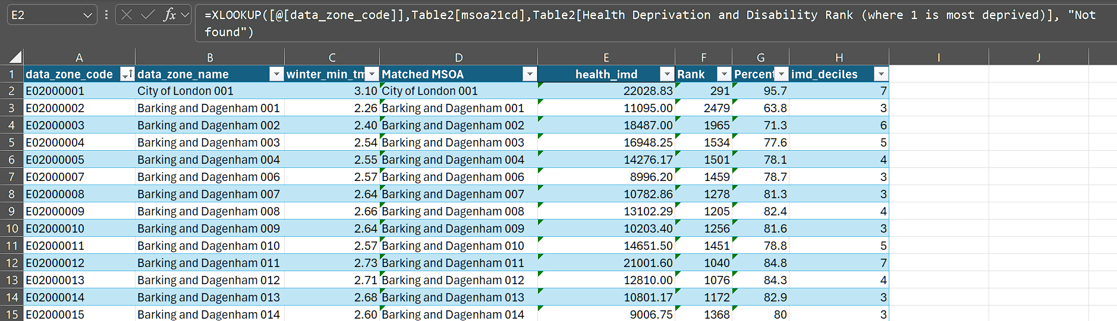
Task: Select column I header
Action: point(939,58)
